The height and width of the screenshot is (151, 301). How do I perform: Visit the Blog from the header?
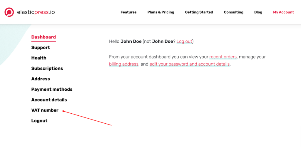click(258, 12)
